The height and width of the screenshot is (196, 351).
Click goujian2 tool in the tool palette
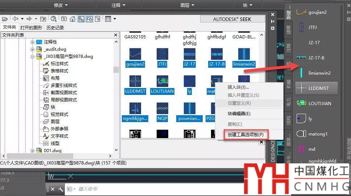point(316,12)
